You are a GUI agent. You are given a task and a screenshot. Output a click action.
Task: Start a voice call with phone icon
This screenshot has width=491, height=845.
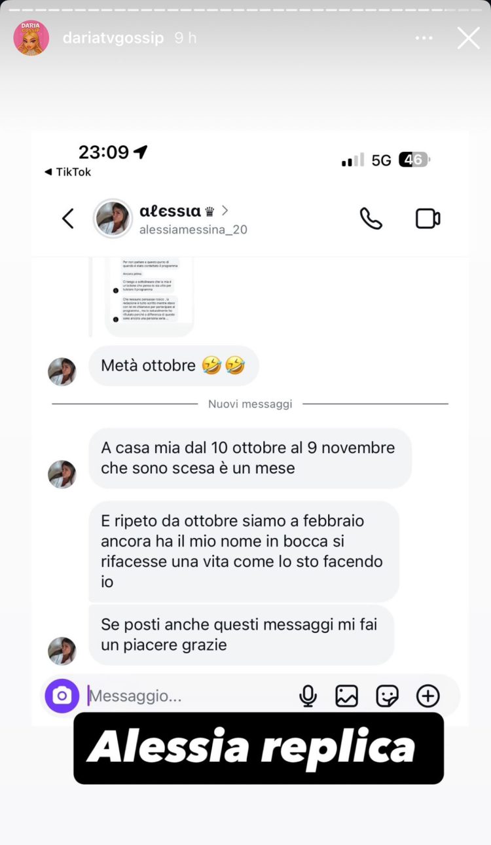(371, 219)
